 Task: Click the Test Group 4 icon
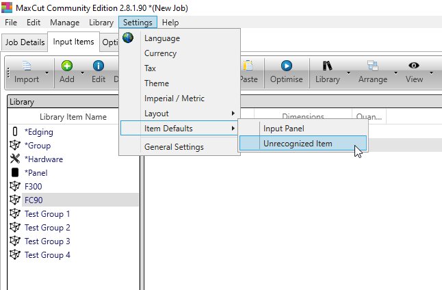15,254
